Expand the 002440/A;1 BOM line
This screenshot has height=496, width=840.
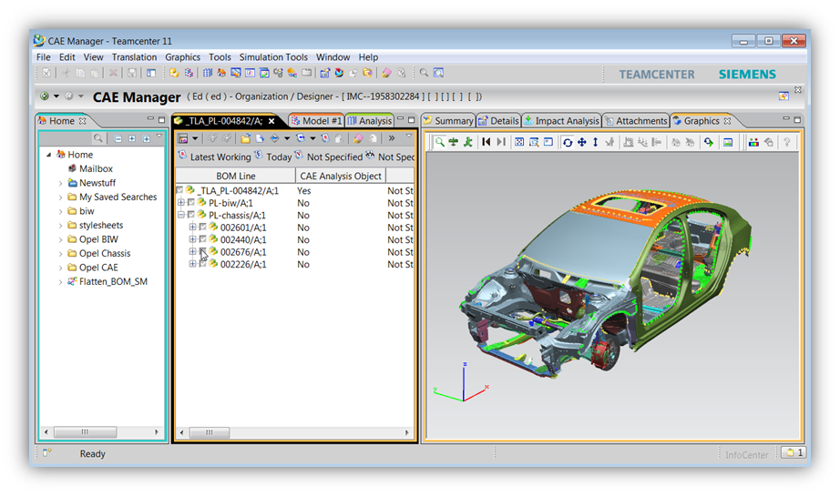(x=192, y=240)
